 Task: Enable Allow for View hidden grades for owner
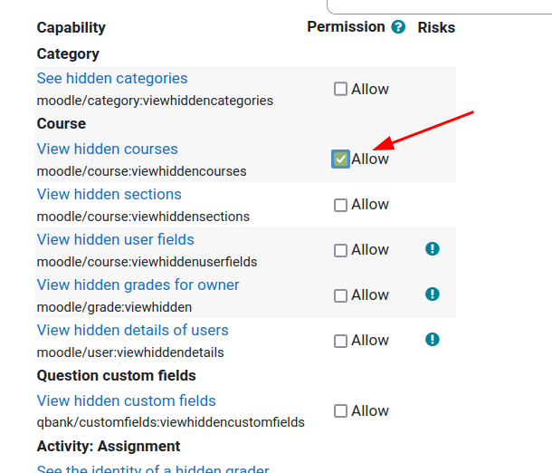(x=340, y=295)
